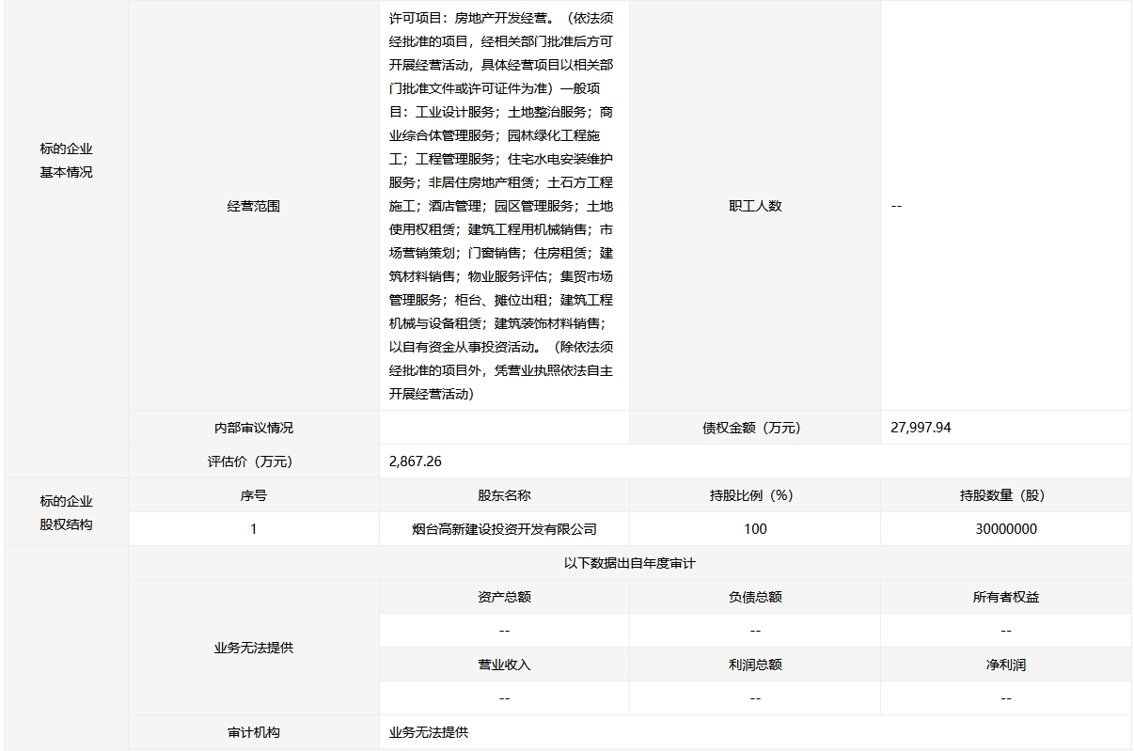Select the 评估价（万元） label
The image size is (1134, 751).
click(254, 462)
